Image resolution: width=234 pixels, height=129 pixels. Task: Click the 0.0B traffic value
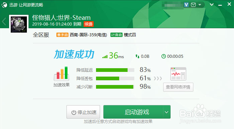pos(145,56)
